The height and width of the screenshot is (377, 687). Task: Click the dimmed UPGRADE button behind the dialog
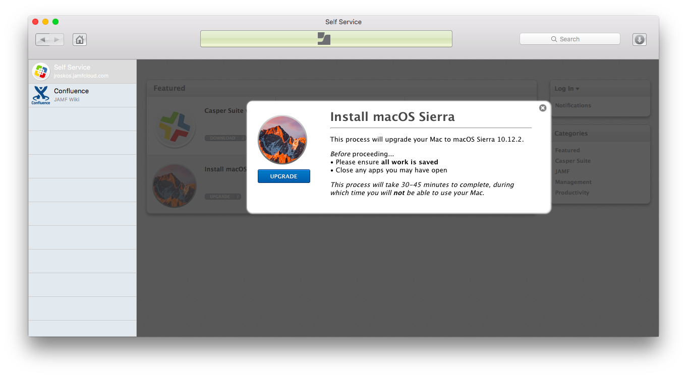(x=222, y=197)
